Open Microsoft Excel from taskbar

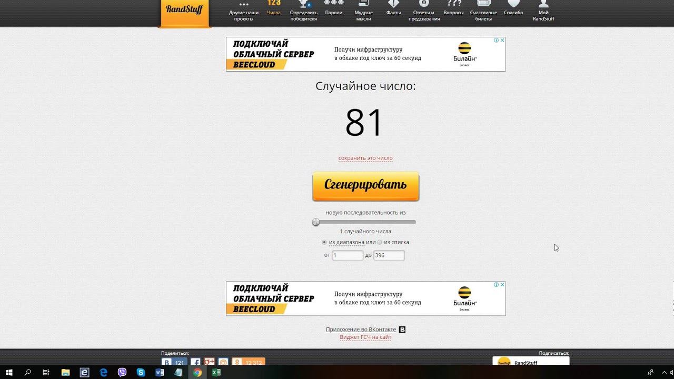[216, 372]
